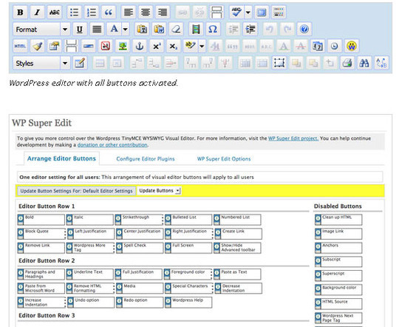Select the Bold button item in Row 1
This screenshot has height=327, width=399.
[41, 220]
